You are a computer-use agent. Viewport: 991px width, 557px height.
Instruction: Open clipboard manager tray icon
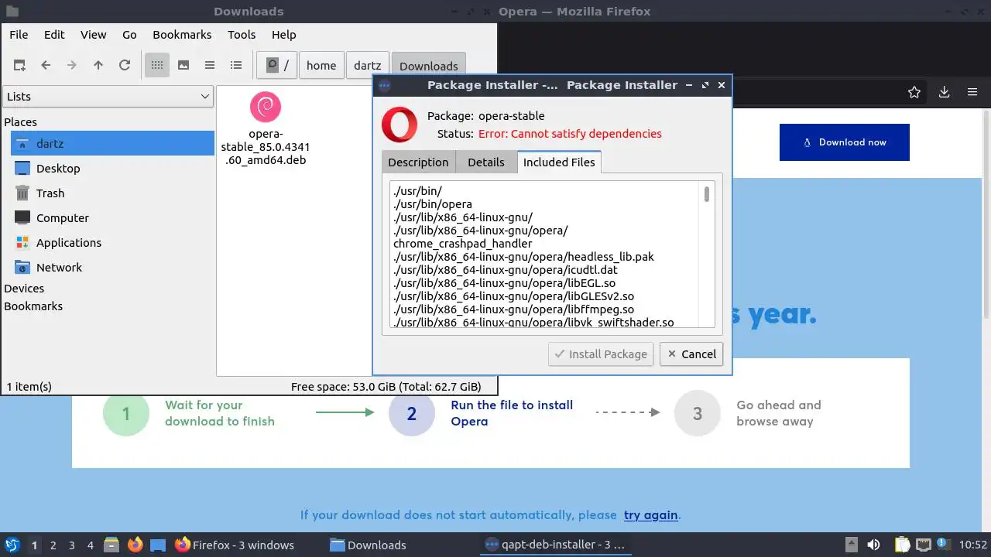click(903, 545)
